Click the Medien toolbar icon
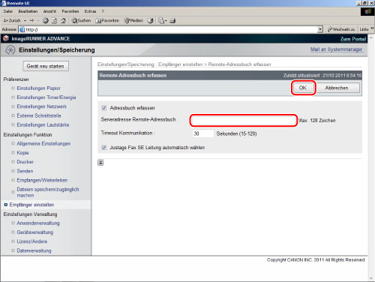The height and width of the screenshot is (282, 375). click(133, 21)
